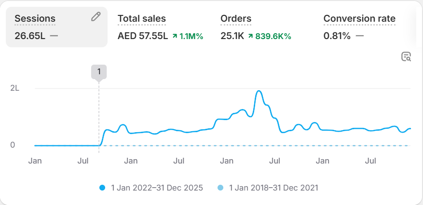This screenshot has width=423, height=205.
Task: Open the report explore icon above chart
Action: pyautogui.click(x=406, y=57)
